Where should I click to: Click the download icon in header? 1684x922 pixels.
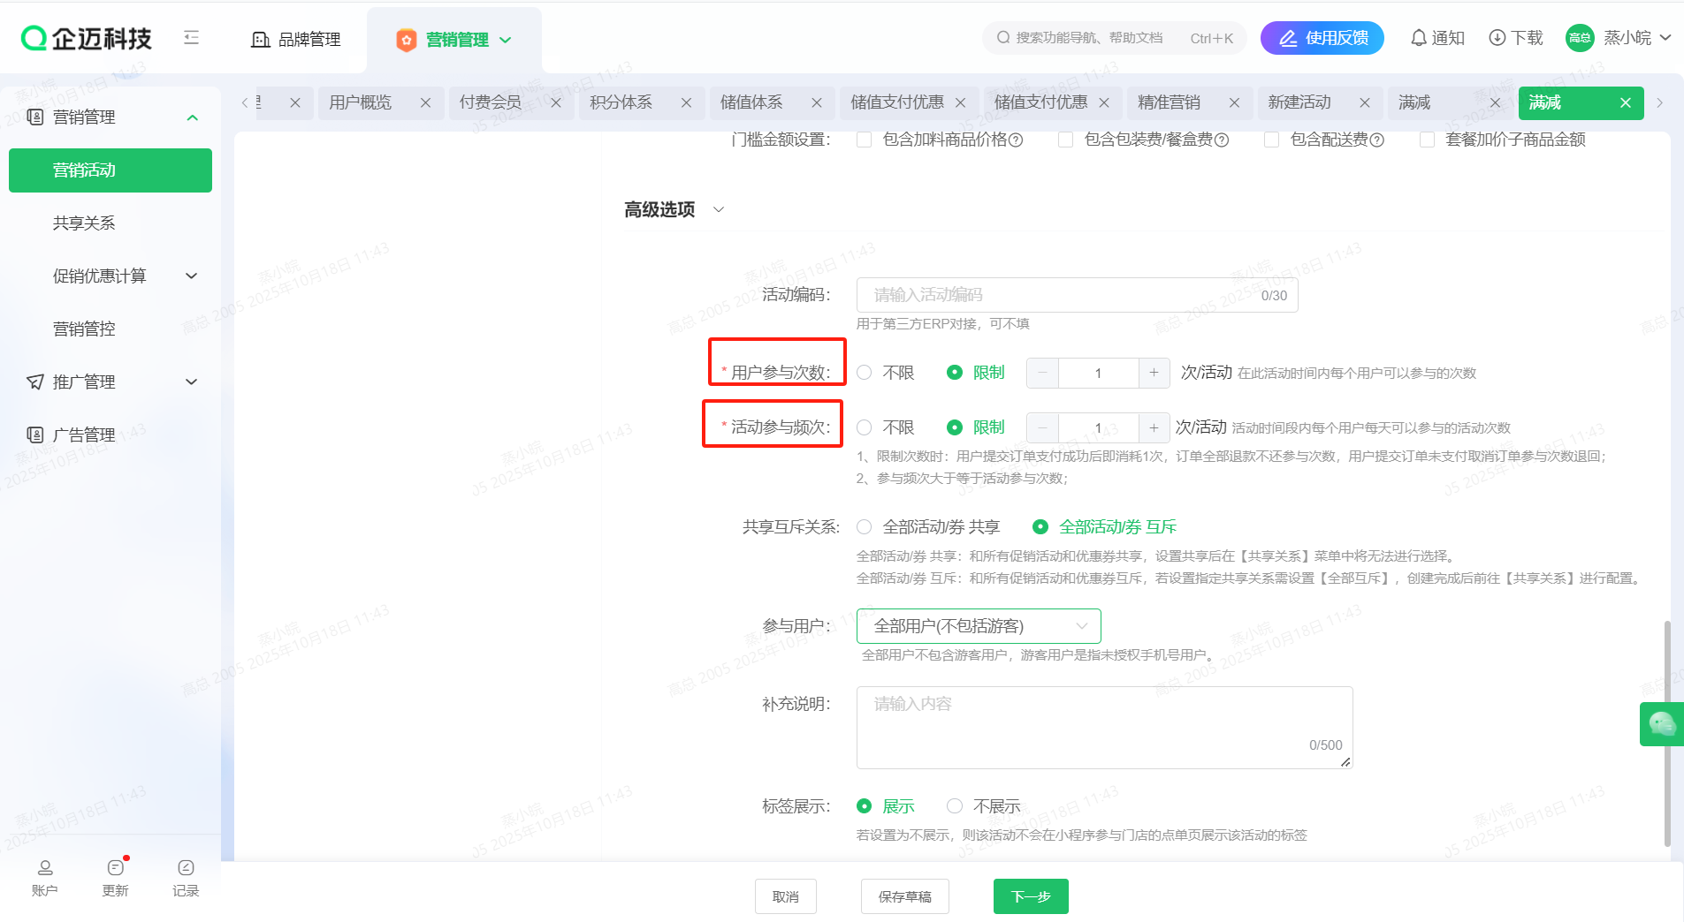pyautogui.click(x=1497, y=38)
